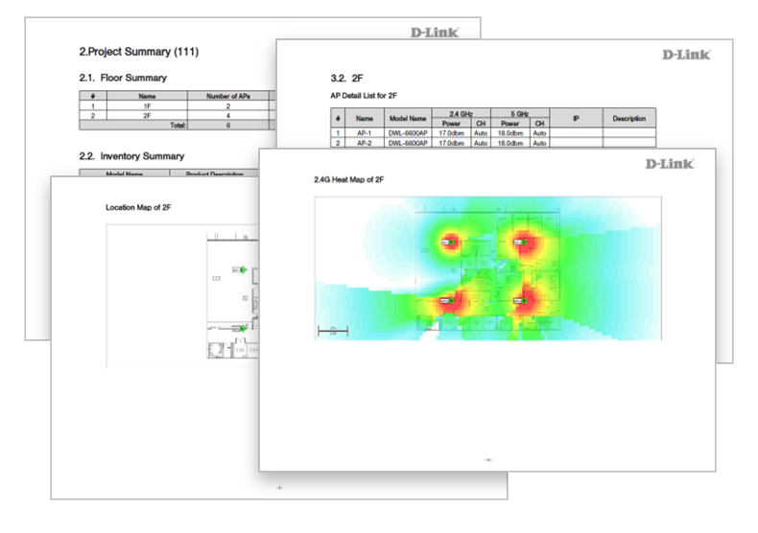
Task: Click the upper green AP marker on Location Map
Action: [243, 271]
